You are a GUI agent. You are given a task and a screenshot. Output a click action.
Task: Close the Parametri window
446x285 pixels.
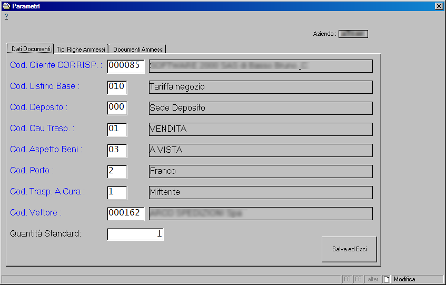[439, 6]
